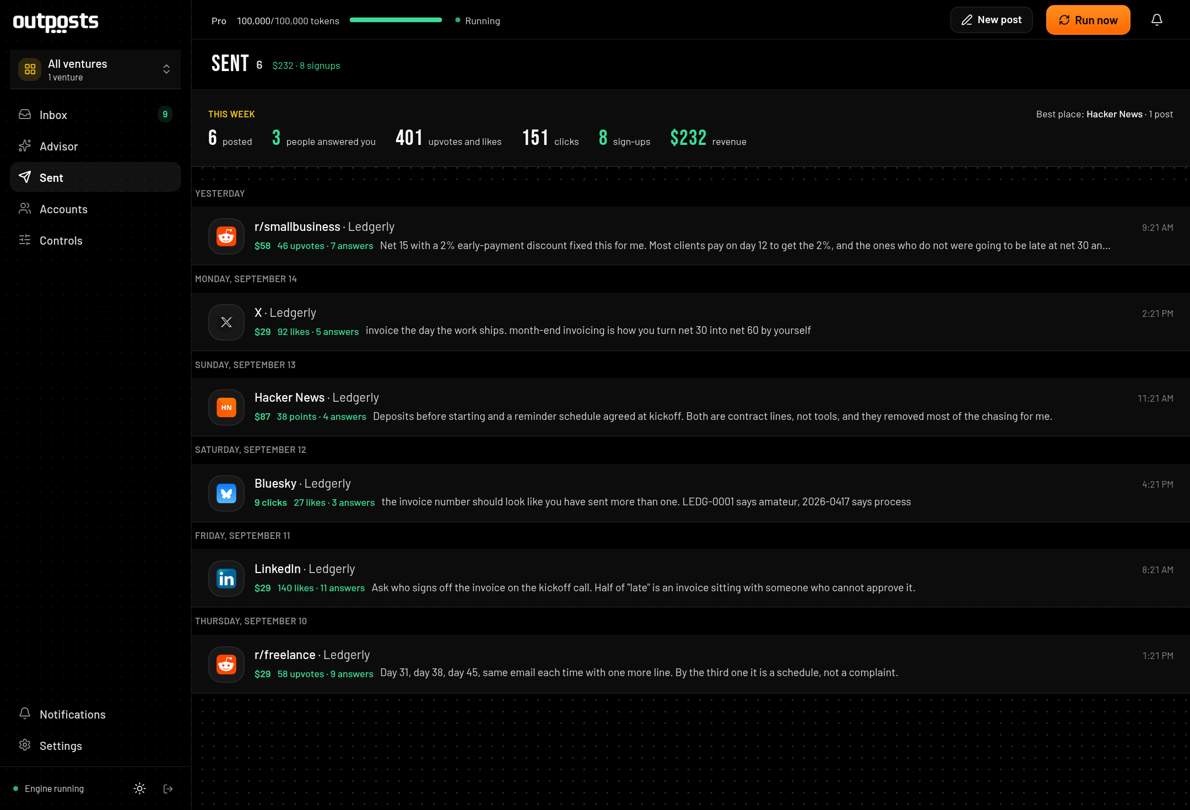Click the $232 revenue stat
This screenshot has height=810, width=1190.
click(x=708, y=138)
